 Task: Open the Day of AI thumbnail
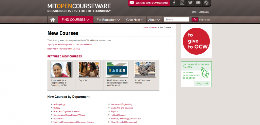(89, 69)
